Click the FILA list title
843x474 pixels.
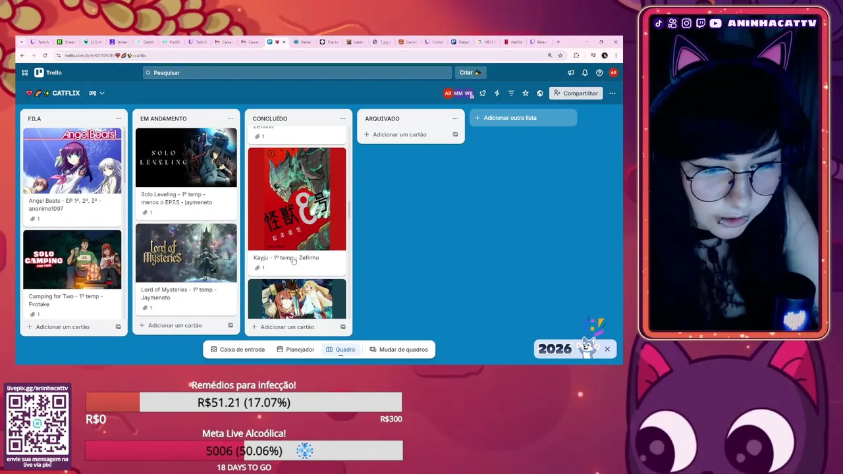(34, 118)
